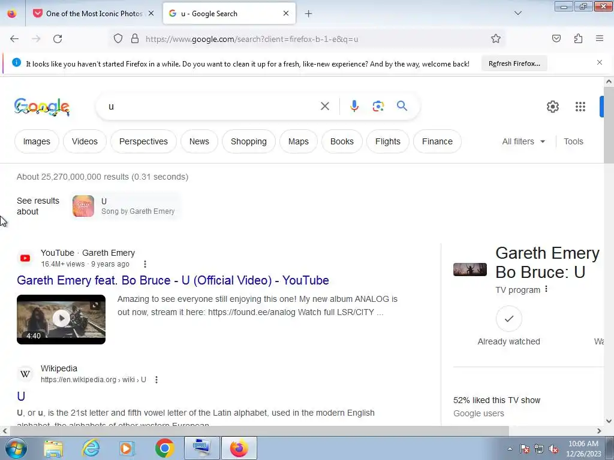
Task: Filter results by Shopping
Action: point(249,141)
